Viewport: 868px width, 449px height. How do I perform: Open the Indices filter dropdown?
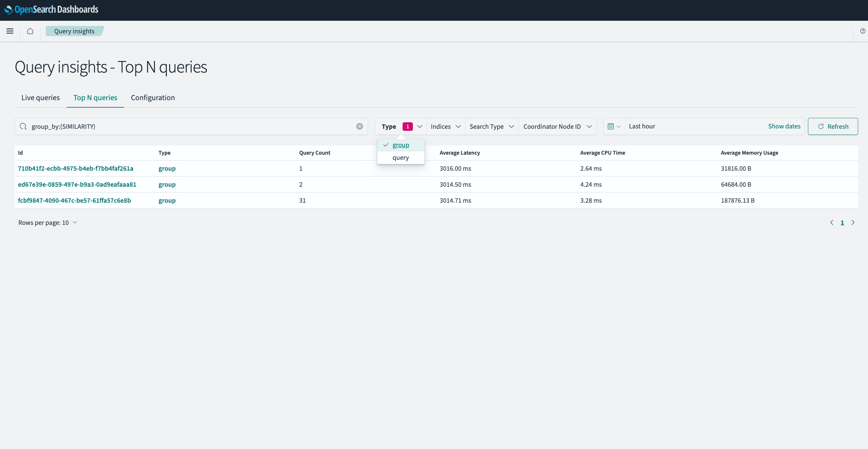point(445,126)
